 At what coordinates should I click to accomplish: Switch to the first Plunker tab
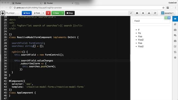point(27,3)
